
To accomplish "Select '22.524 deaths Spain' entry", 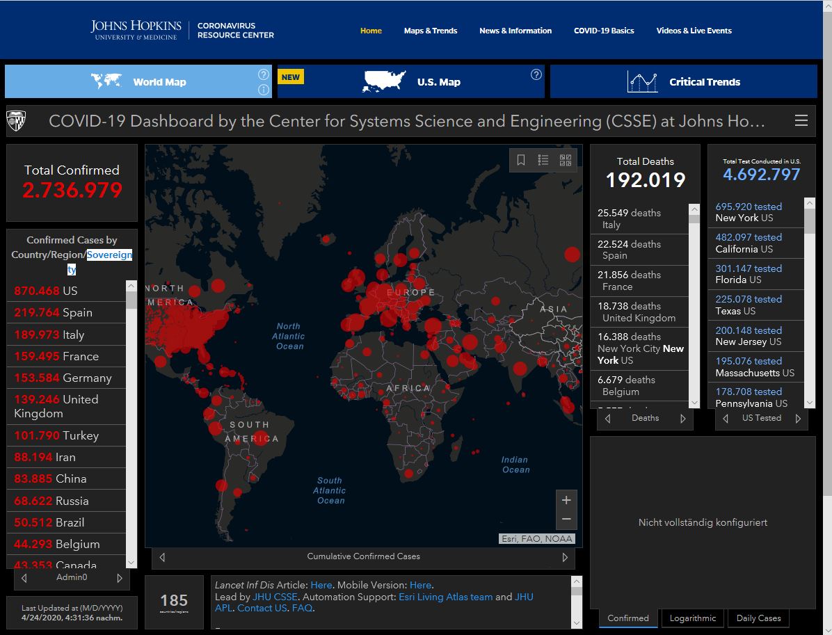I will [639, 250].
